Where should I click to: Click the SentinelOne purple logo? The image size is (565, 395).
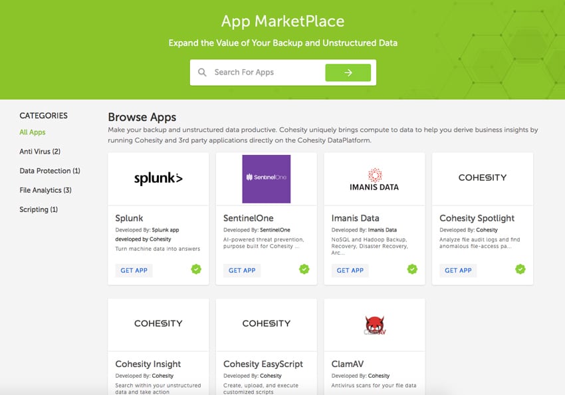[267, 179]
